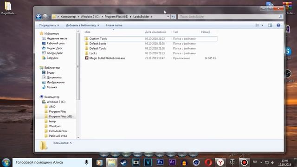Open Музыка library

pyautogui.click(x=52, y=87)
